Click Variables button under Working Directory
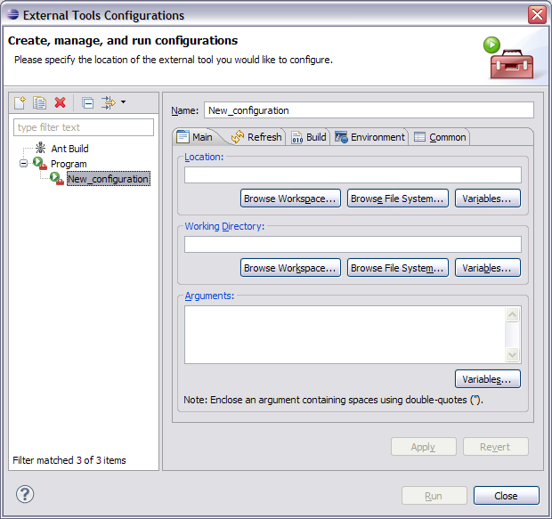The width and height of the screenshot is (552, 519). [x=488, y=268]
